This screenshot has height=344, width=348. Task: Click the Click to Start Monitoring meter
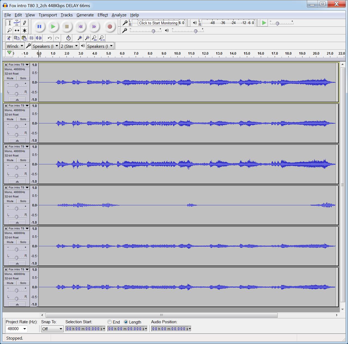click(x=158, y=23)
